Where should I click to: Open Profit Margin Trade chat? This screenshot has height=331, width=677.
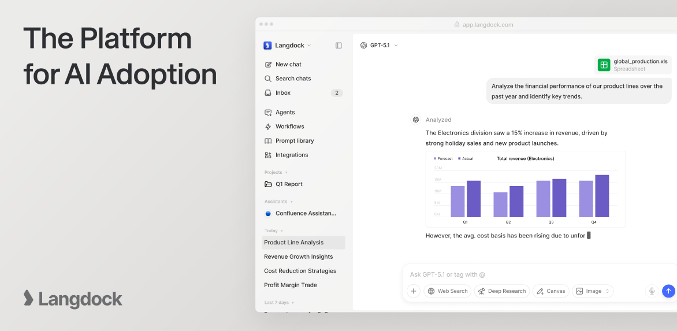pyautogui.click(x=303, y=285)
